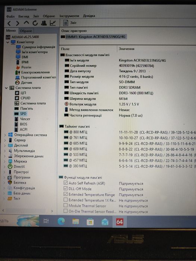Click the Звіт report button in toolbar
The image size is (196, 261).
[70, 23]
